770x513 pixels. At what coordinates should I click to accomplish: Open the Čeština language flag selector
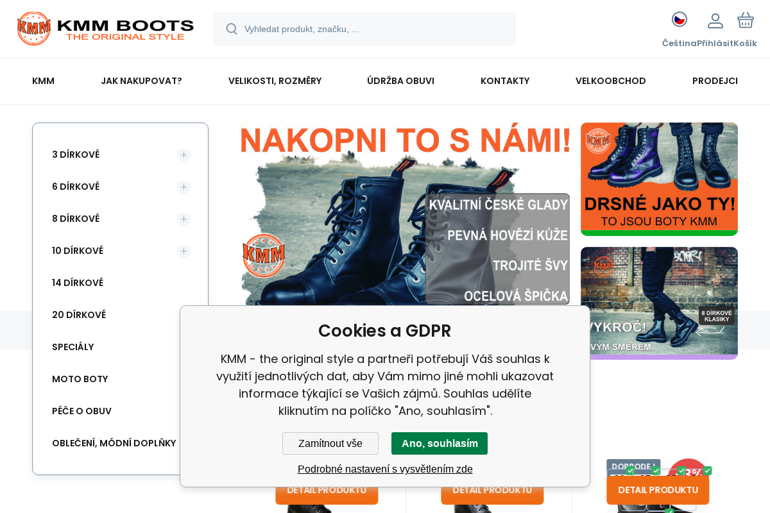(x=680, y=19)
